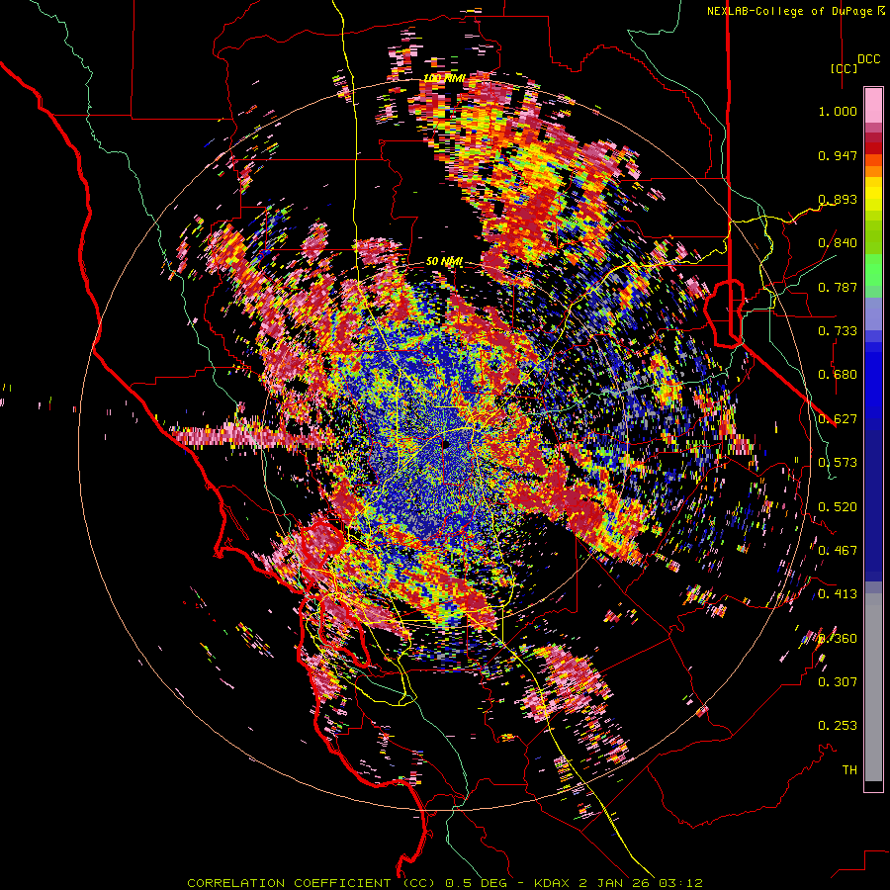Click the TH threshold legend label
This screenshot has height=890, width=890.
tap(849, 770)
